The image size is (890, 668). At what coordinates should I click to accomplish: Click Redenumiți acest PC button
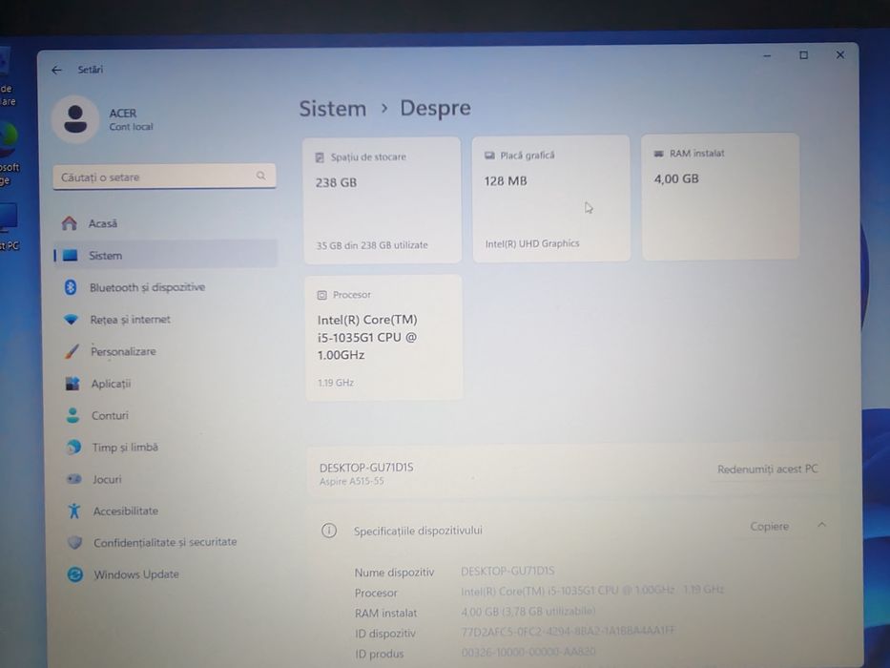[767, 470]
